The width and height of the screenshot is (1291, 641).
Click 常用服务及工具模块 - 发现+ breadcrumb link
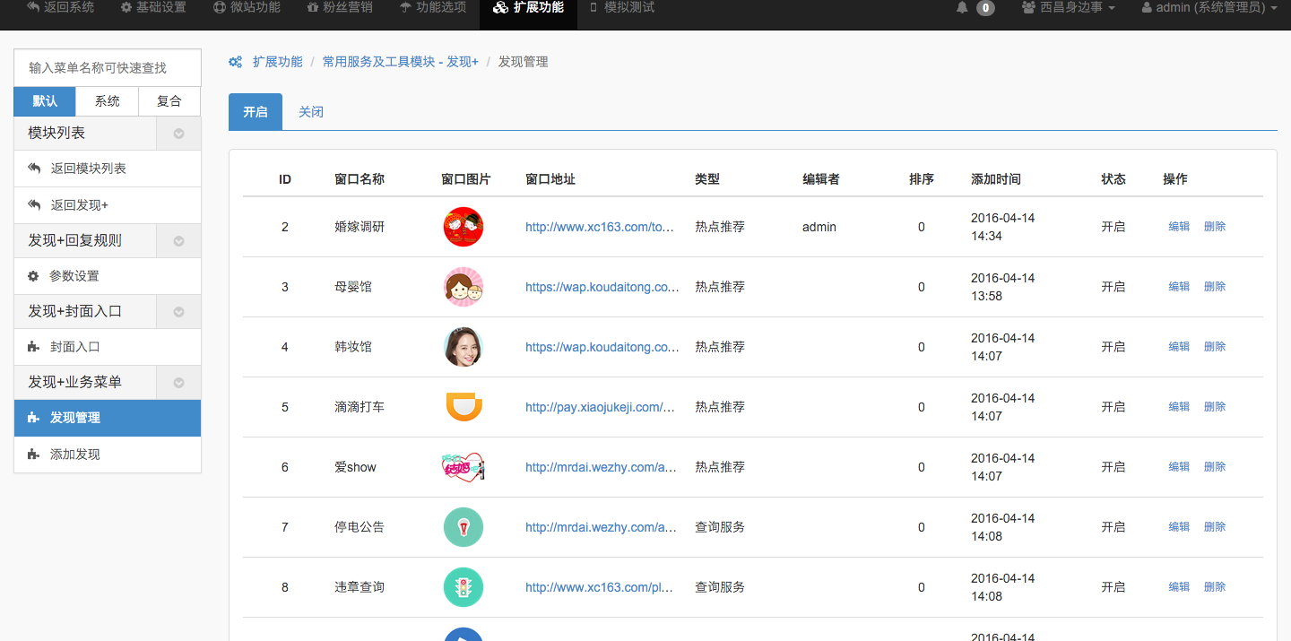click(x=401, y=62)
